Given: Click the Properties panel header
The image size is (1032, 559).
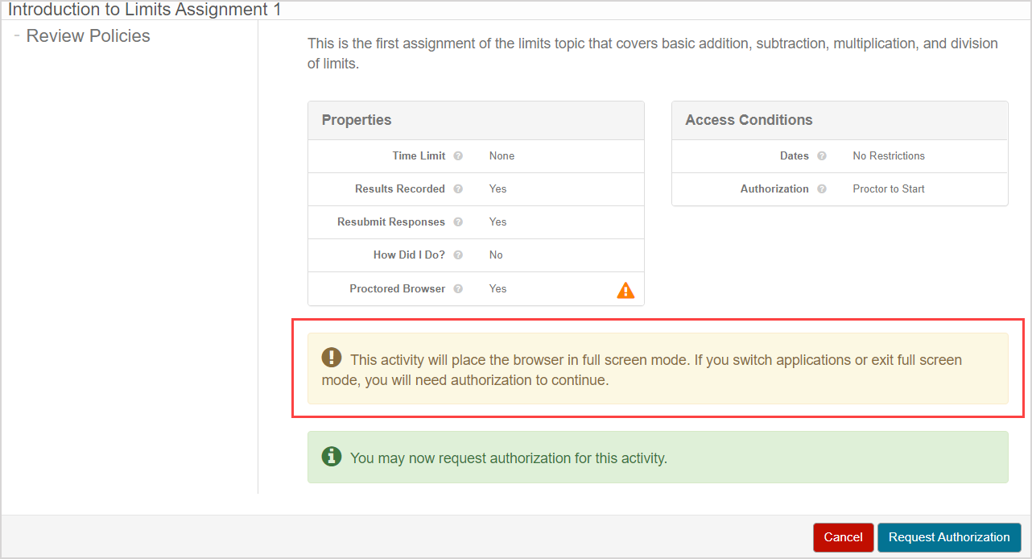Looking at the screenshot, I should 357,120.
